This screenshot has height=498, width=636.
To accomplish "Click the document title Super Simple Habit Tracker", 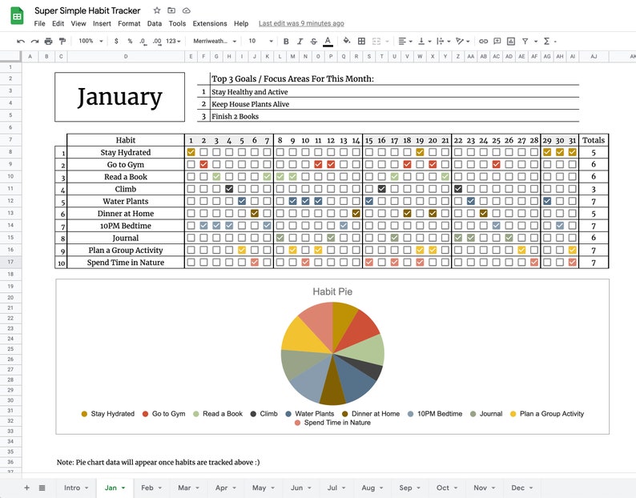I will pos(87,10).
